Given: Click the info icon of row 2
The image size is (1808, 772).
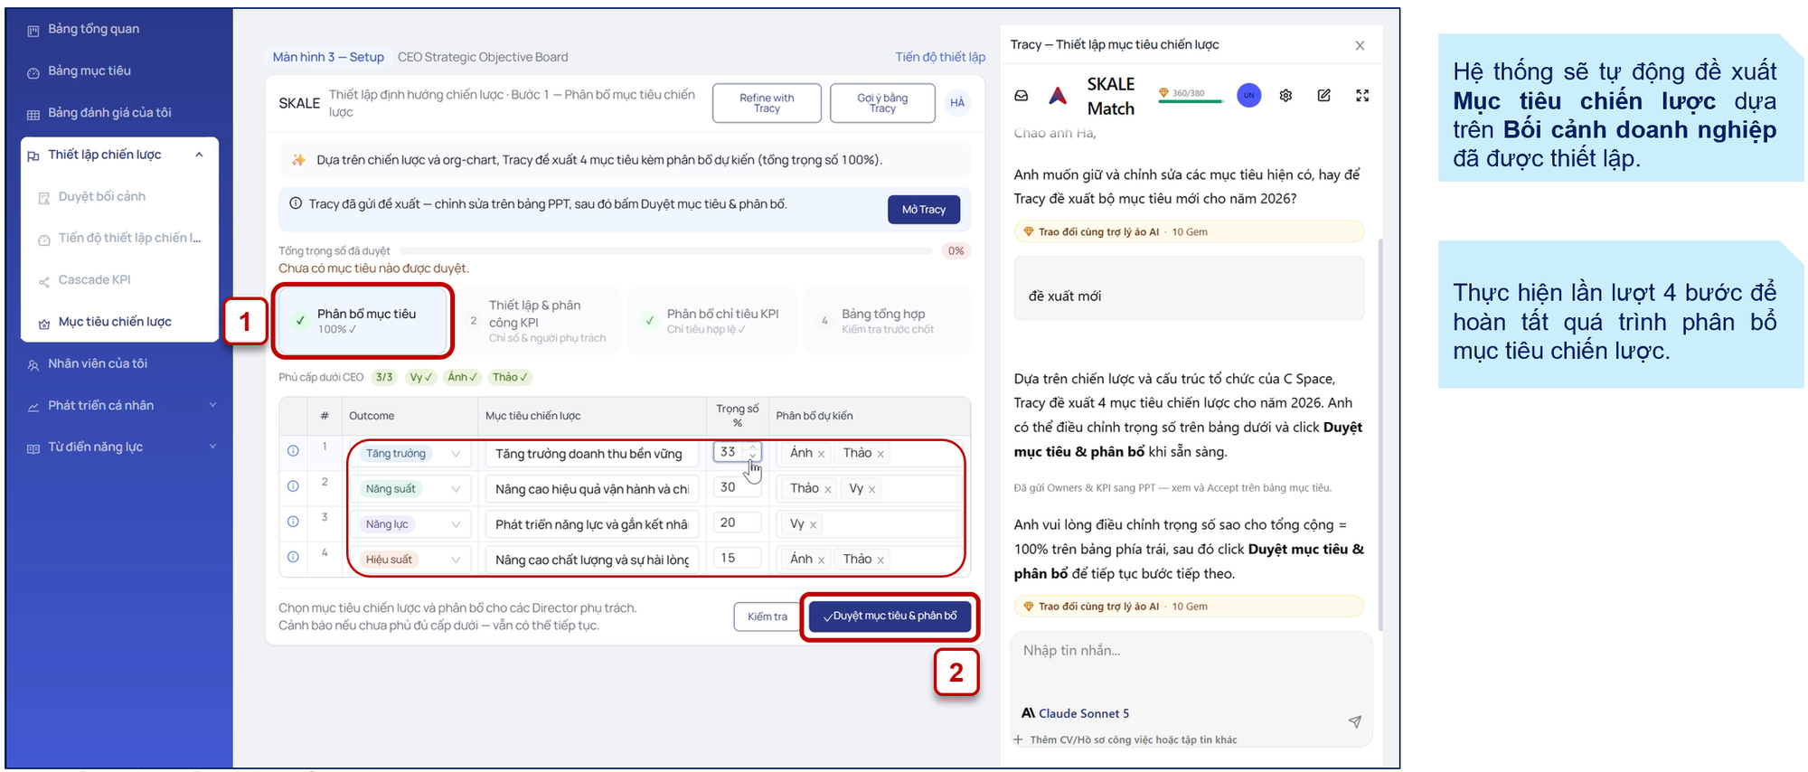Looking at the screenshot, I should click(293, 485).
